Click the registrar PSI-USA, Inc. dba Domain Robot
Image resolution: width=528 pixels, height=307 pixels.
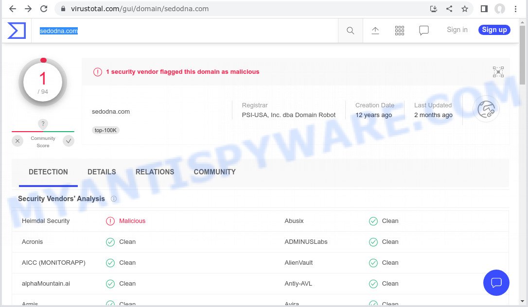click(x=289, y=115)
